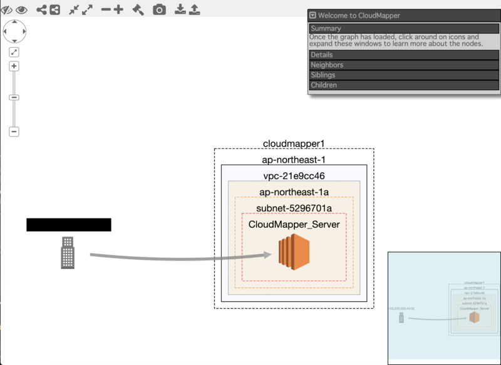The width and height of the screenshot is (501, 365).
Task: Expand the Neighbors section
Action: [x=404, y=65]
